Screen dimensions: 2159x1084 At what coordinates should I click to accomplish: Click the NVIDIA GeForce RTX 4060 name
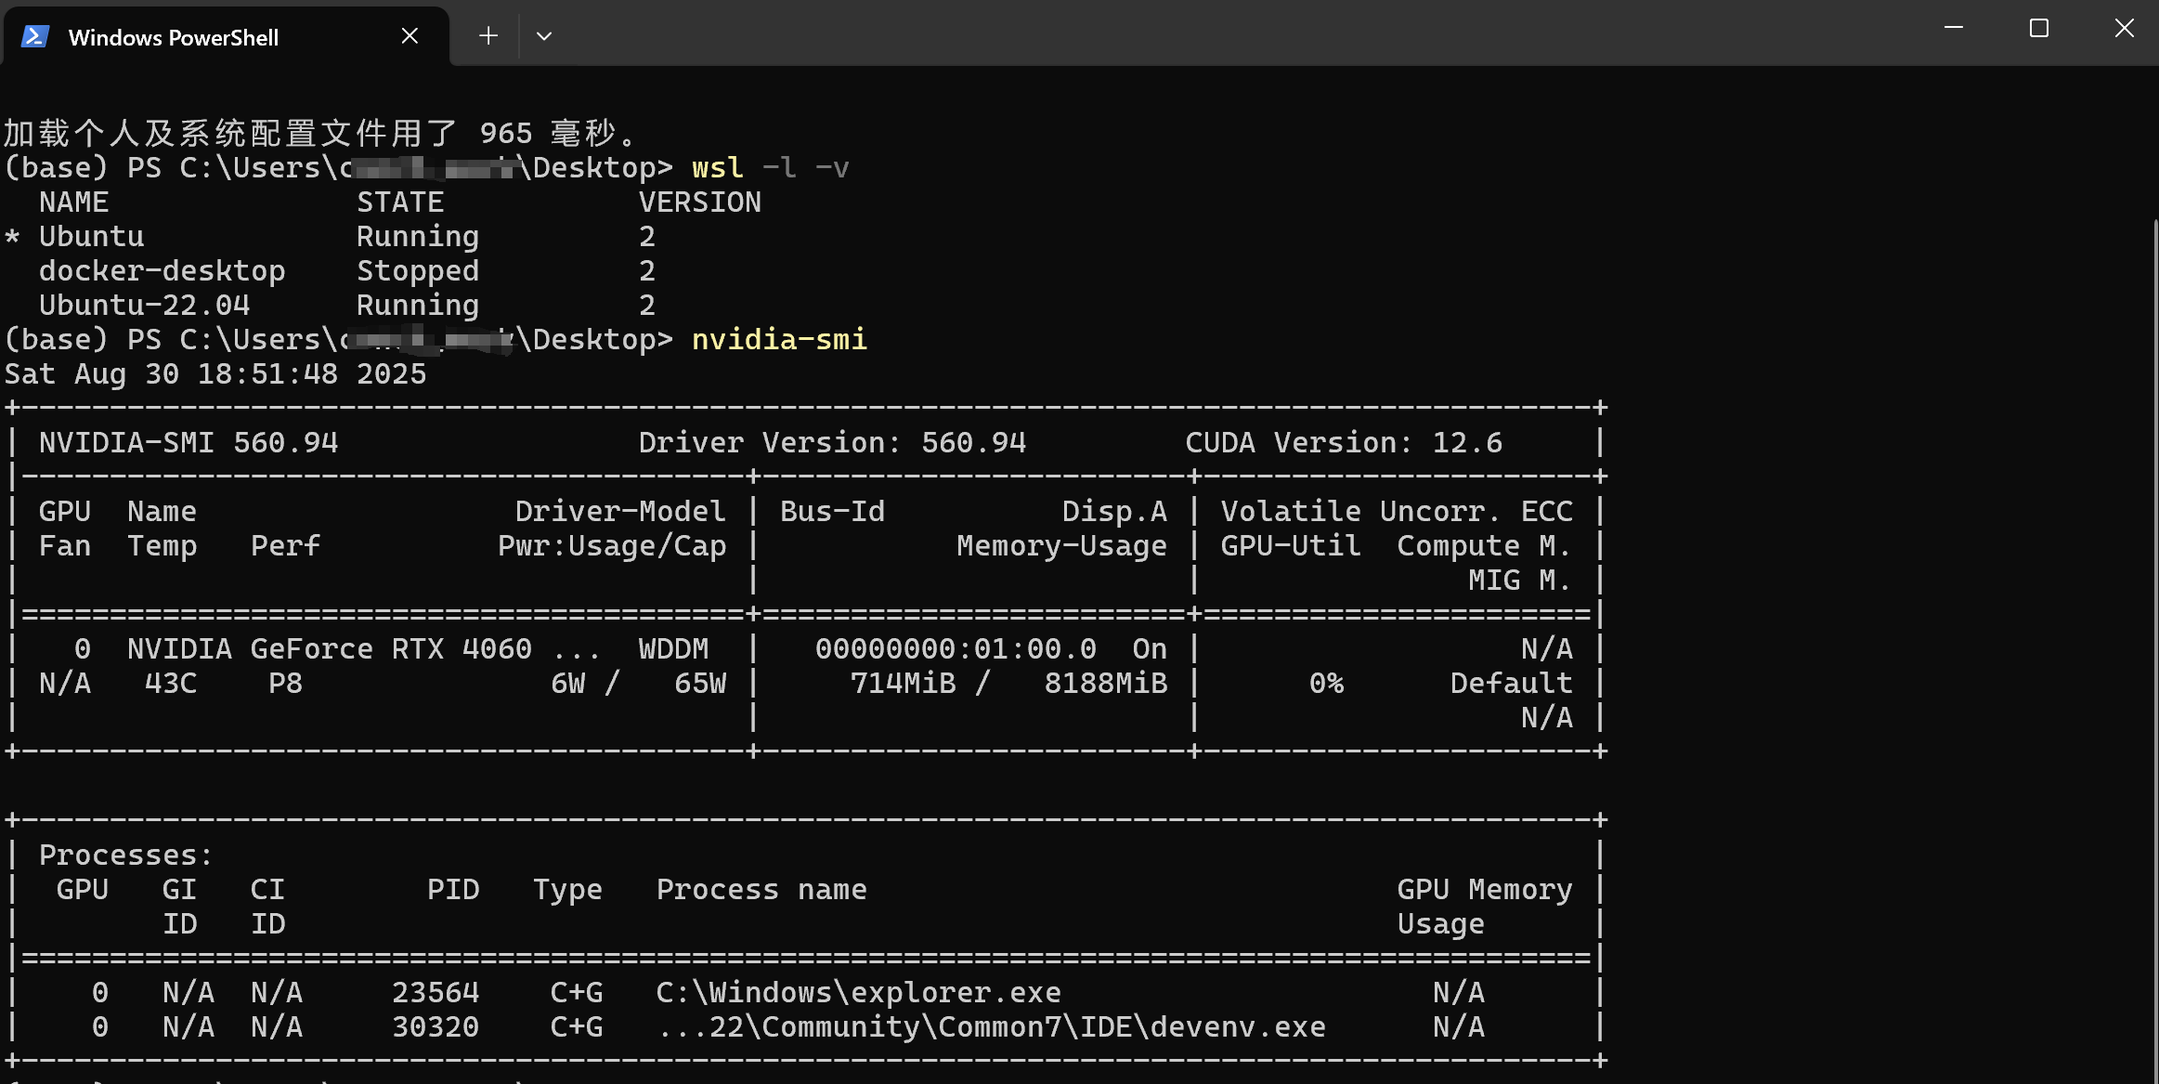327,647
